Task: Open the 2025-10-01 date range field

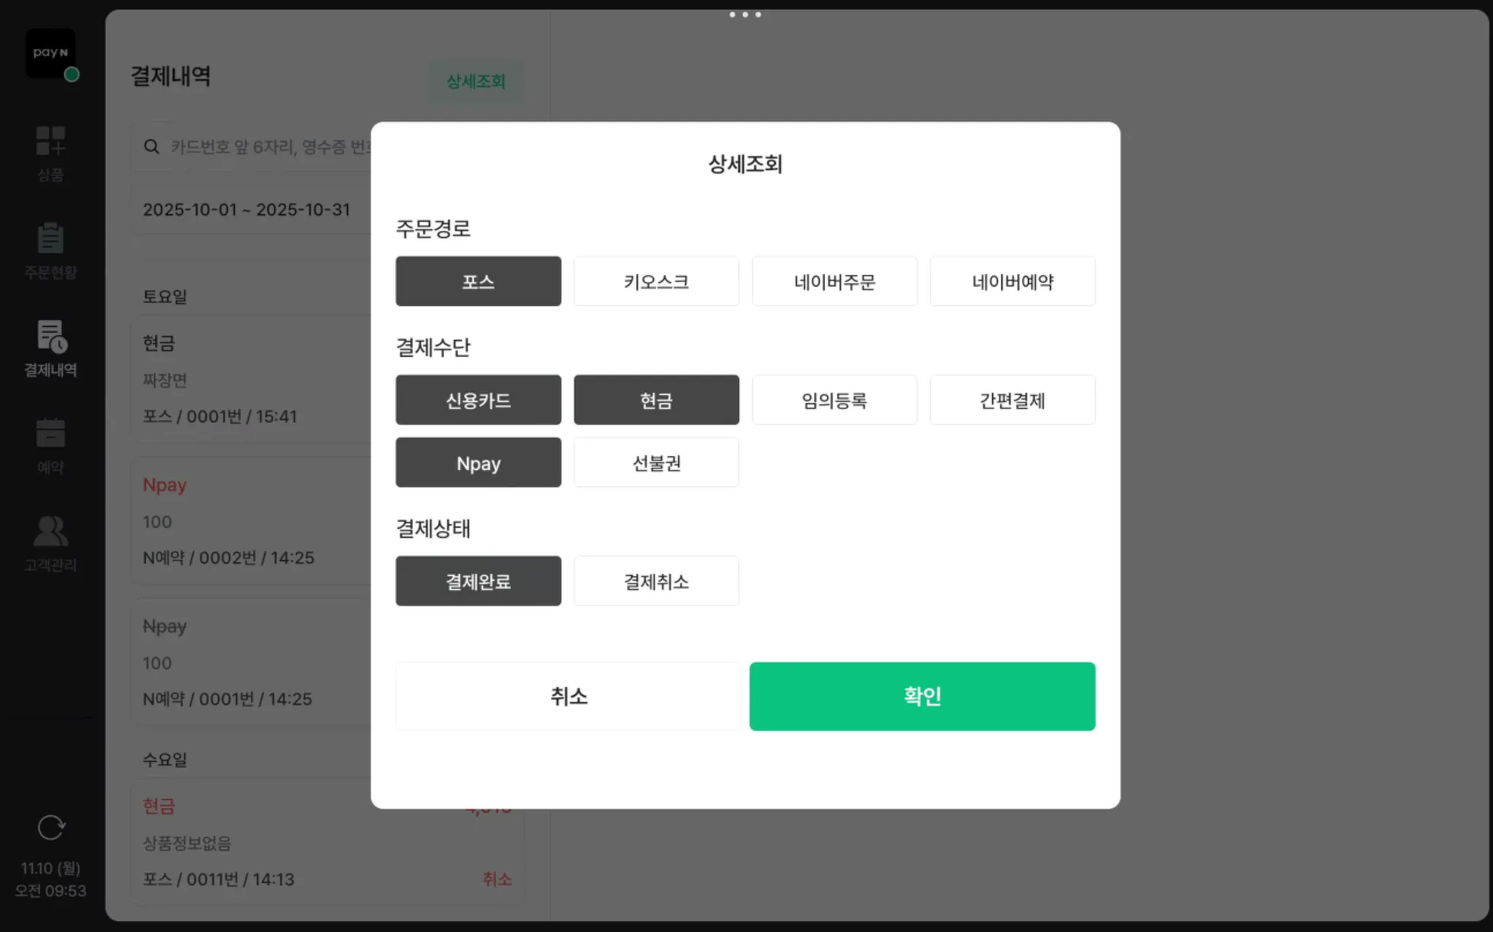Action: pyautogui.click(x=246, y=210)
